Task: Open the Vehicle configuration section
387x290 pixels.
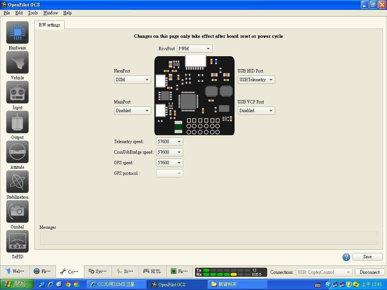Action: point(17,63)
